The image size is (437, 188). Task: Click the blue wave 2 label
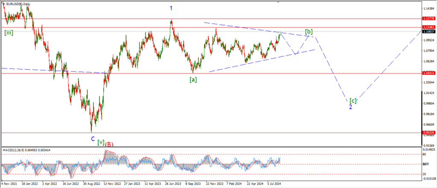pos(350,107)
